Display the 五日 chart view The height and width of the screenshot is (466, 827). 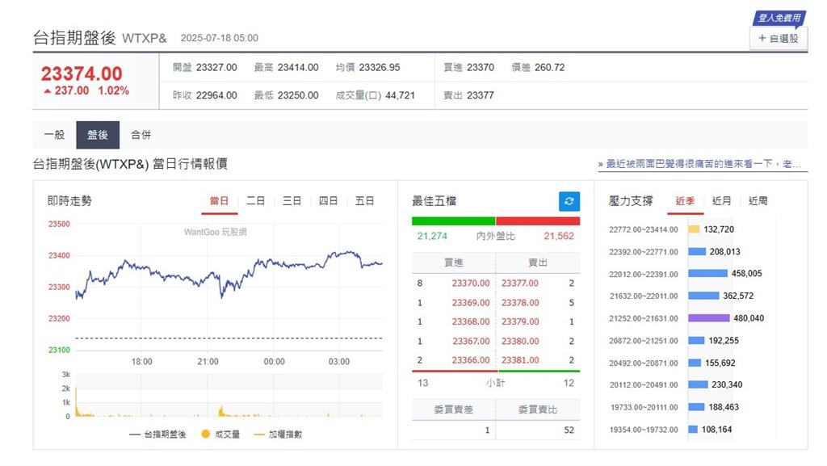365,201
